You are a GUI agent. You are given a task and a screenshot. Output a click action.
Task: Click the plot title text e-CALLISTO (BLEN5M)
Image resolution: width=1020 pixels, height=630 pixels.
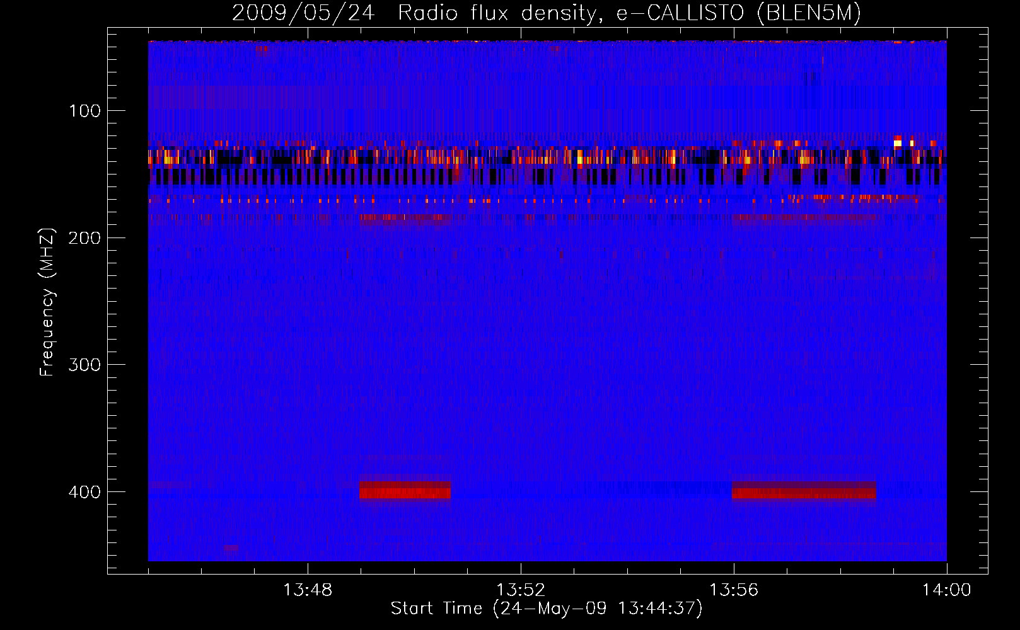738,13
